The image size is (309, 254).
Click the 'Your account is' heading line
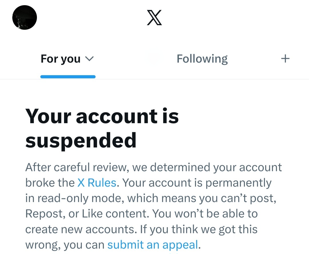pos(102,116)
